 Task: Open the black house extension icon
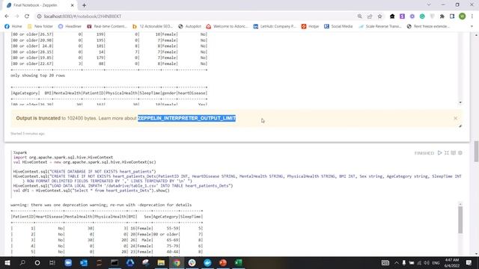392,16
